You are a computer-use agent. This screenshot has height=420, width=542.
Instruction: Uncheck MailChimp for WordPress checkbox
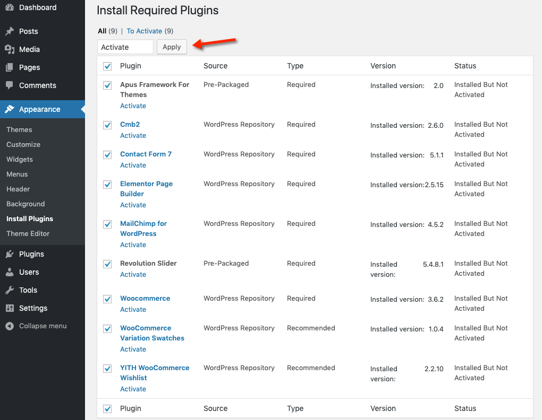(x=107, y=224)
